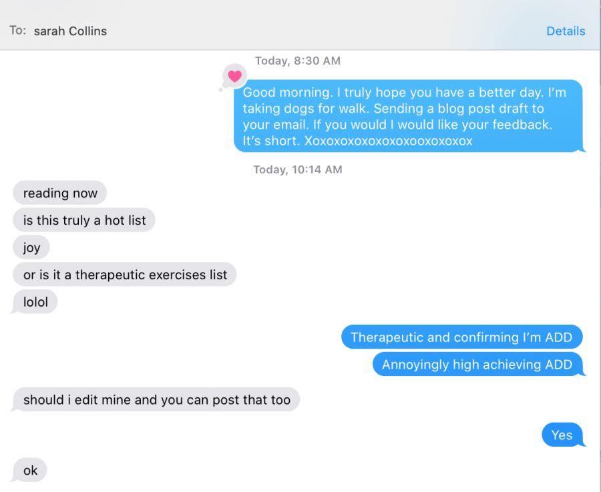Open the conversation Details link

tap(566, 31)
